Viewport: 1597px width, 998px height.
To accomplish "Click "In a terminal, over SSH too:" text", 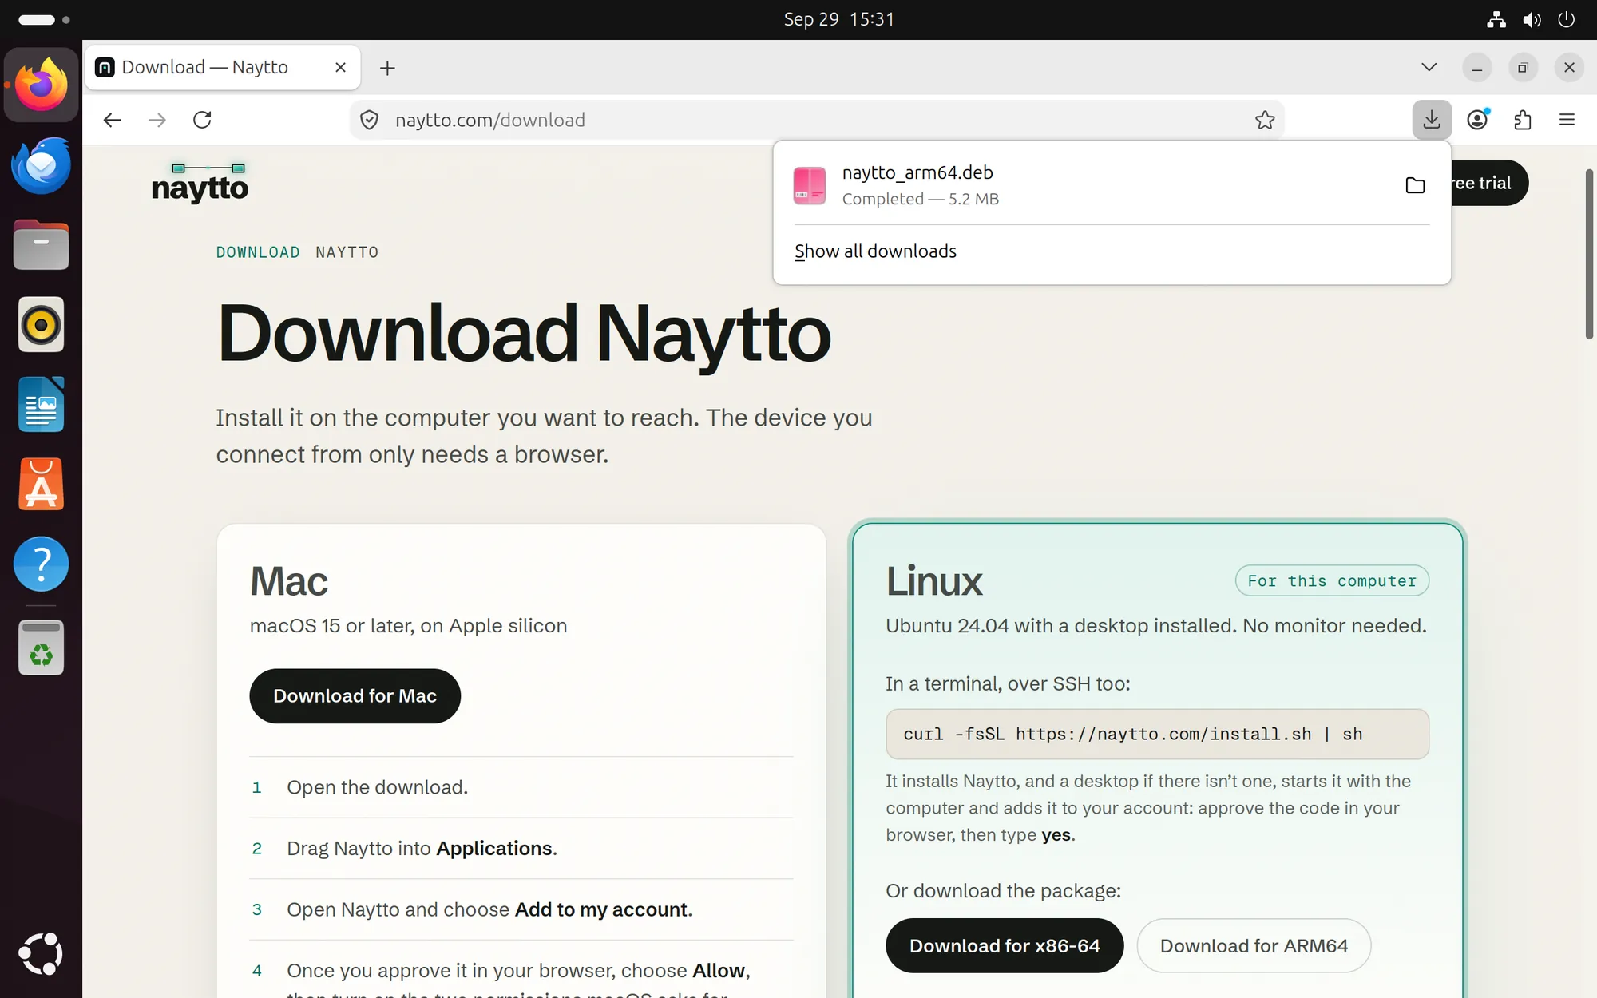I will 1008,684.
